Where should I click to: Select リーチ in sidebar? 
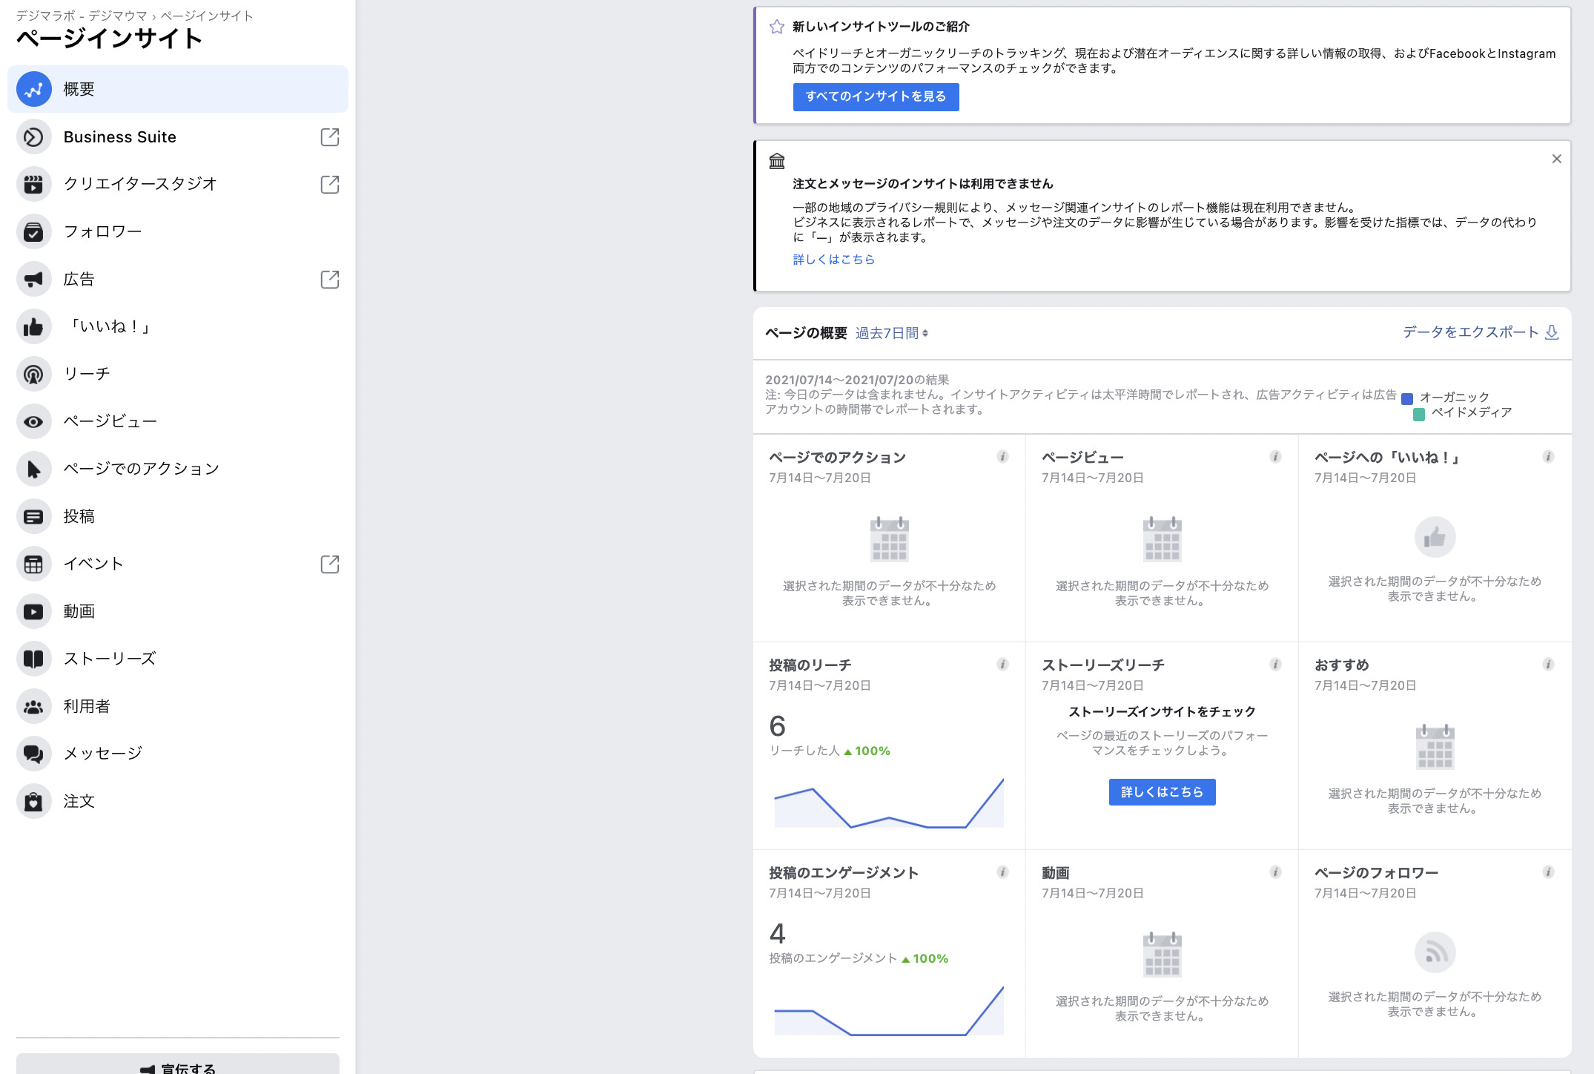pos(87,374)
